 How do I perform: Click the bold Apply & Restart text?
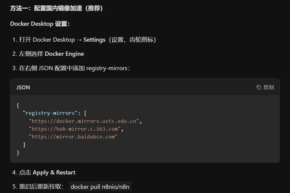(x=54, y=173)
